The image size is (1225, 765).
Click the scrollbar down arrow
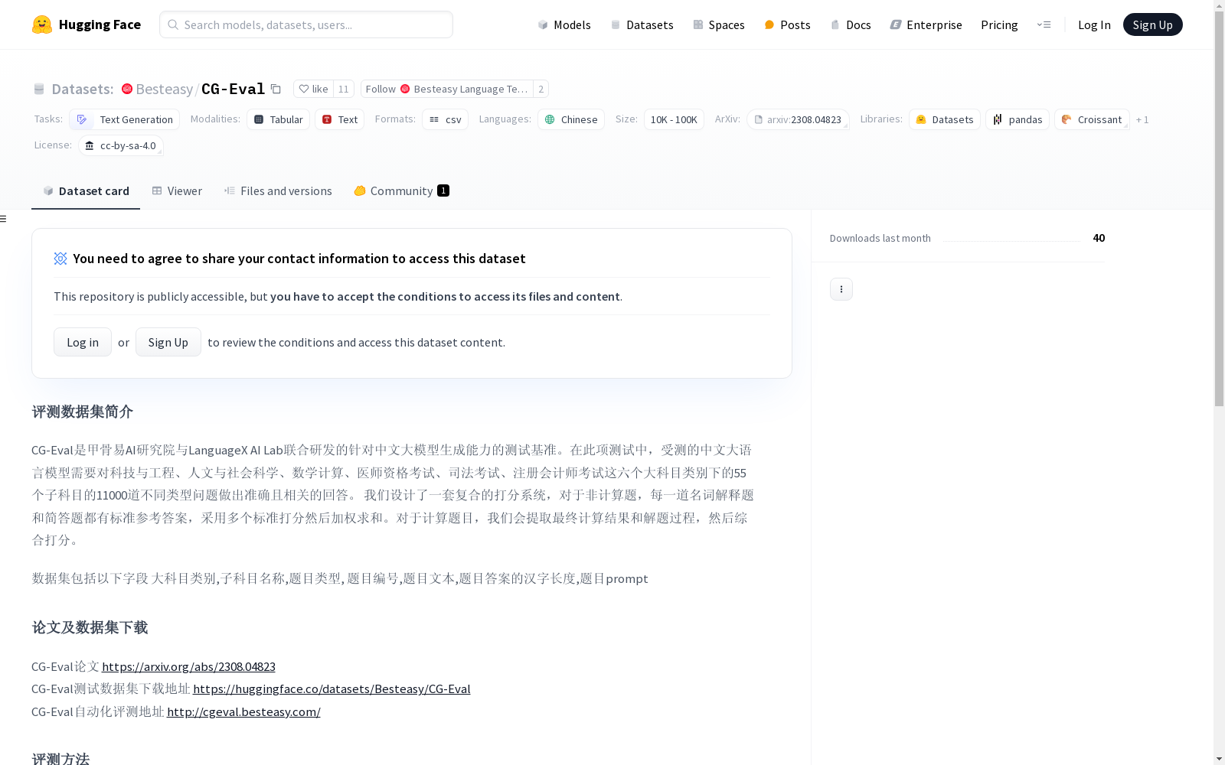coord(1219,759)
